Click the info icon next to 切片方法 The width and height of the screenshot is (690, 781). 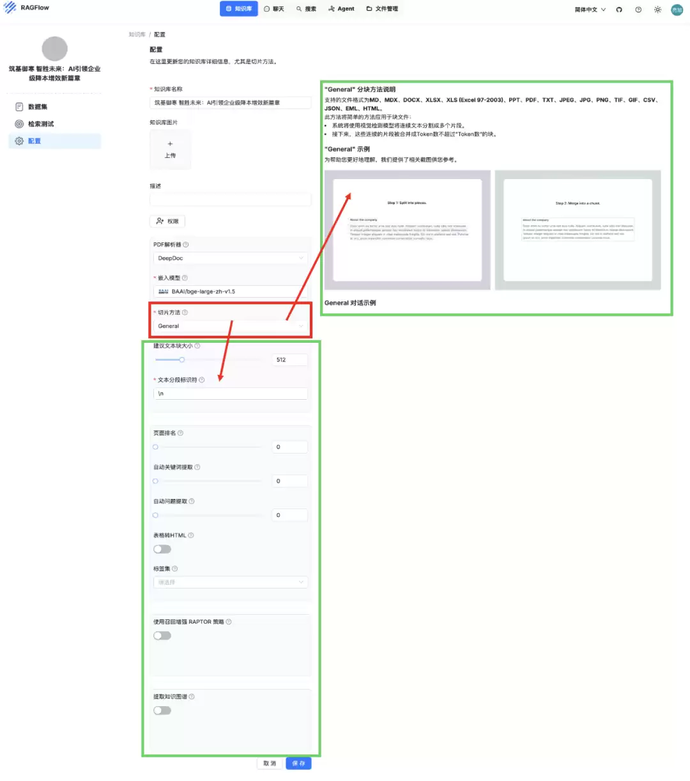185,312
